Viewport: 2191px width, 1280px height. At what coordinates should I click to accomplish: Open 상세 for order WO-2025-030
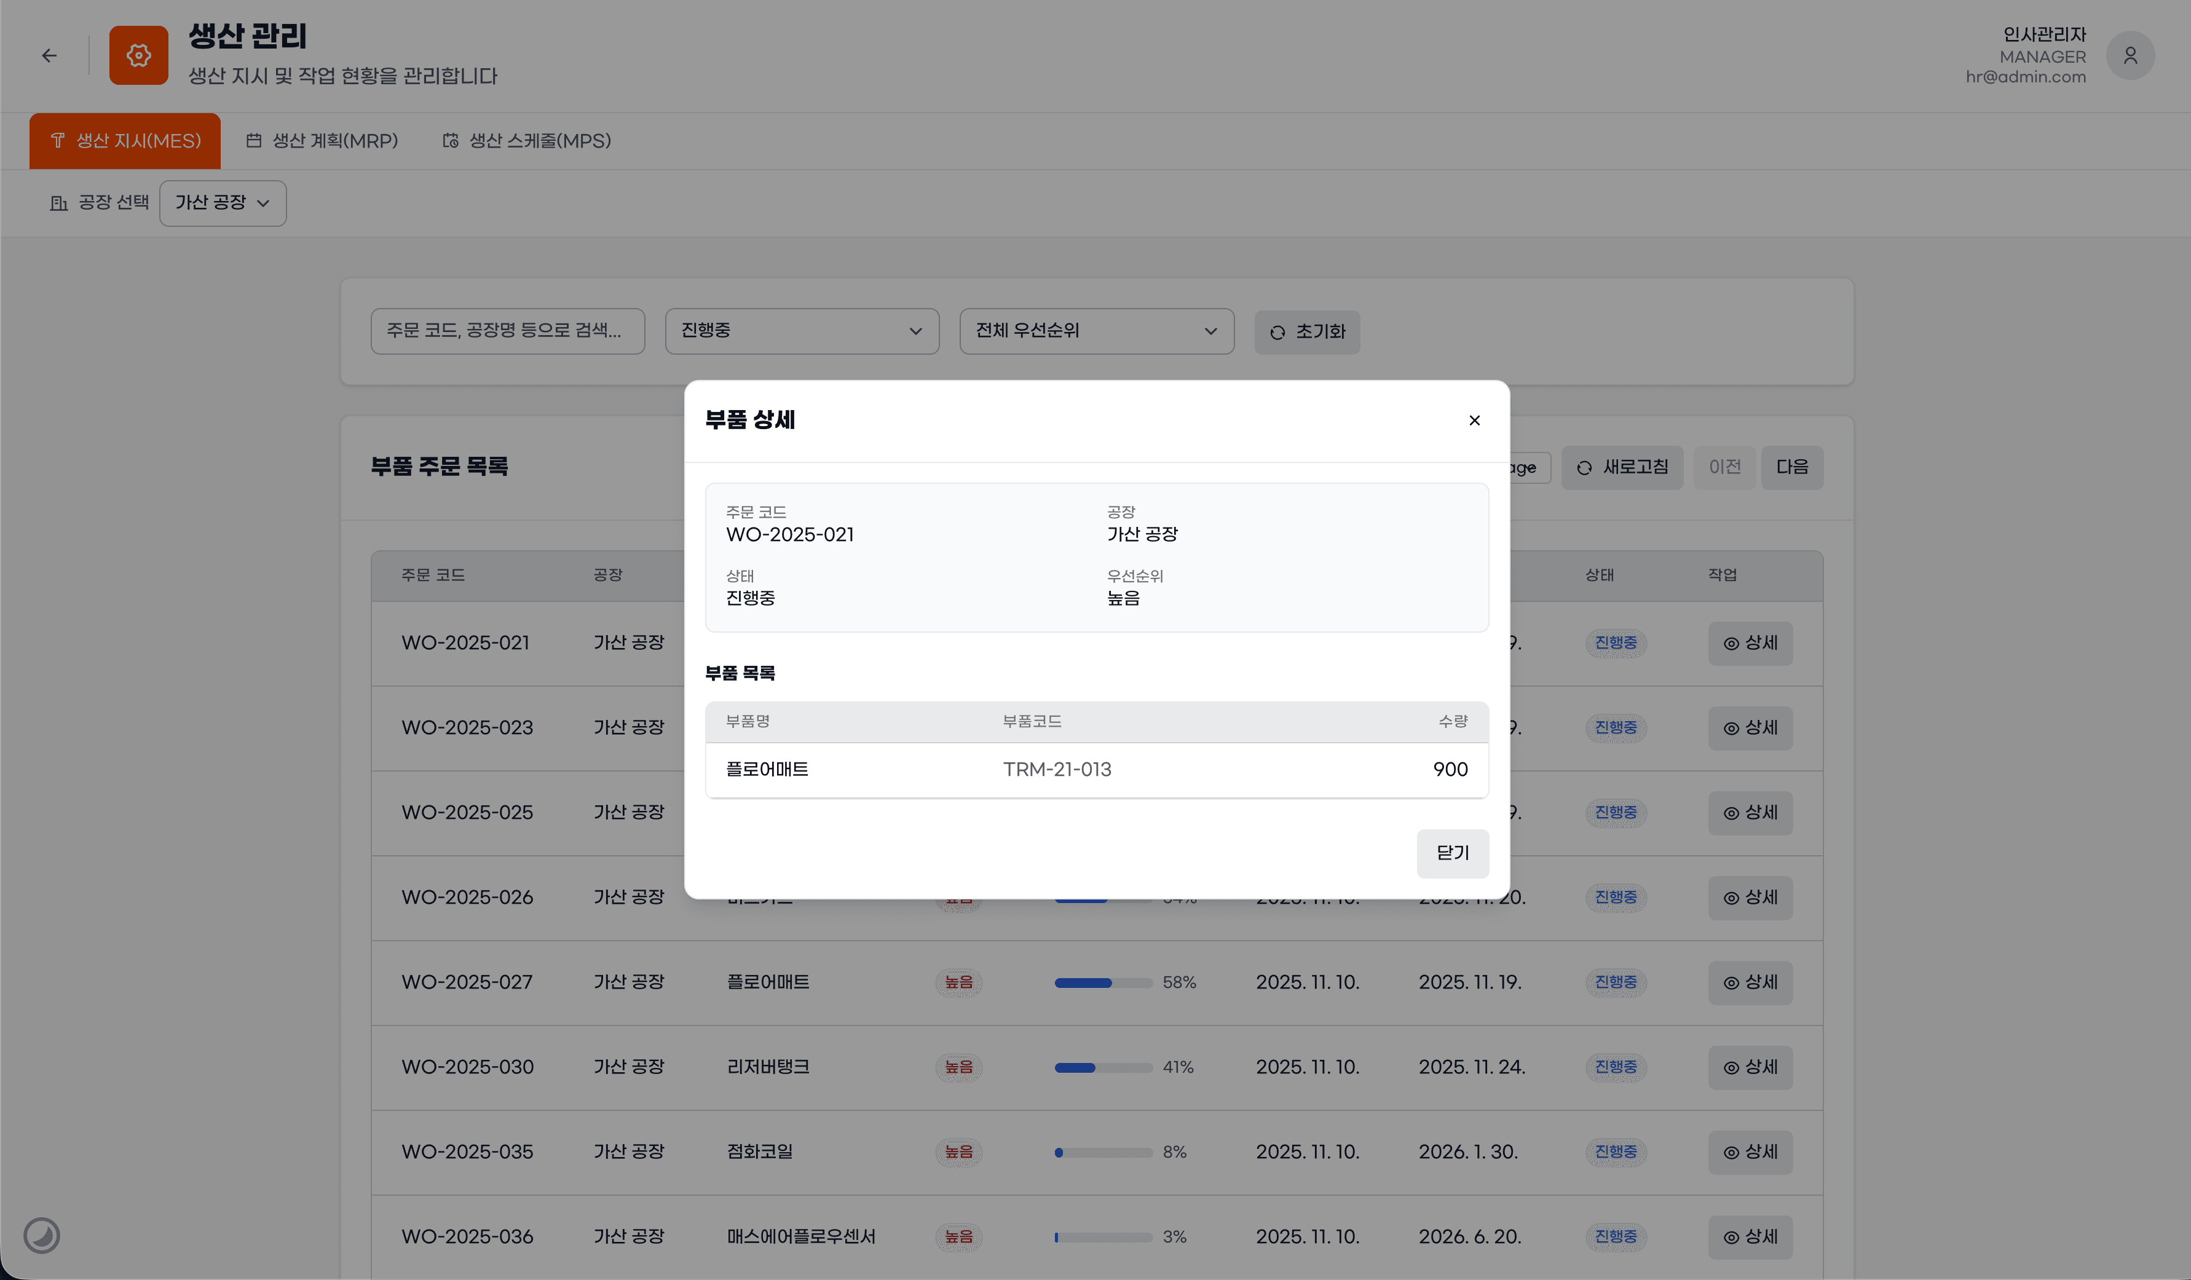1750,1068
